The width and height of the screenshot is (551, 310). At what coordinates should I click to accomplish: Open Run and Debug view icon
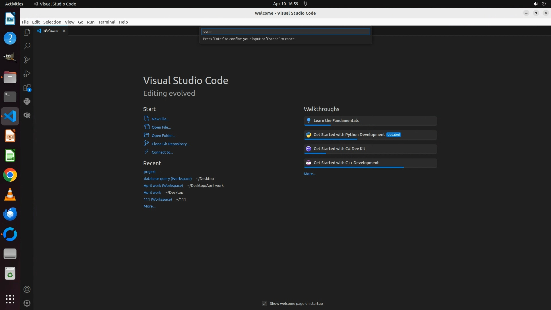click(27, 74)
